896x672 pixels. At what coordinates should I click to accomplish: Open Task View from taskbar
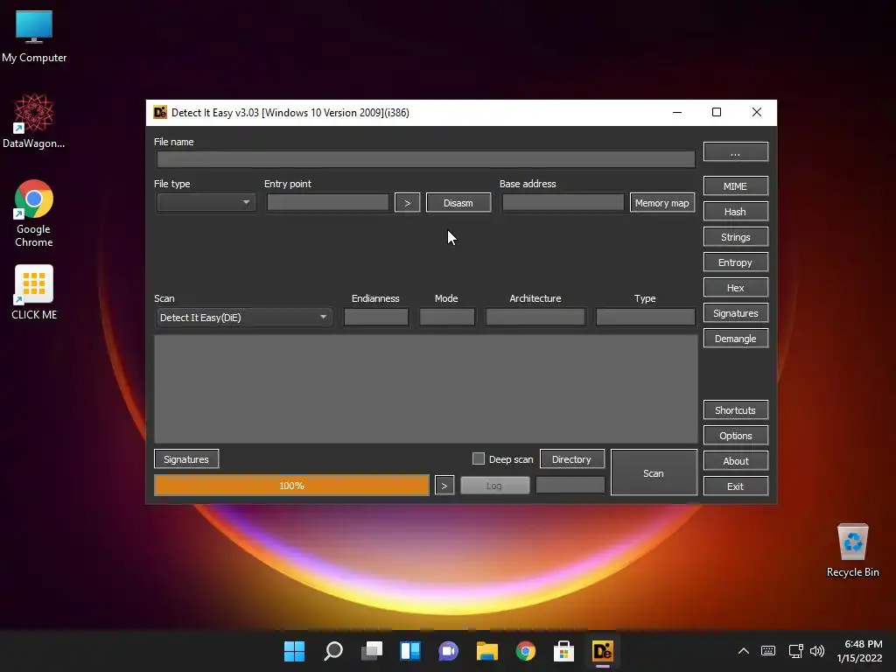(x=371, y=651)
